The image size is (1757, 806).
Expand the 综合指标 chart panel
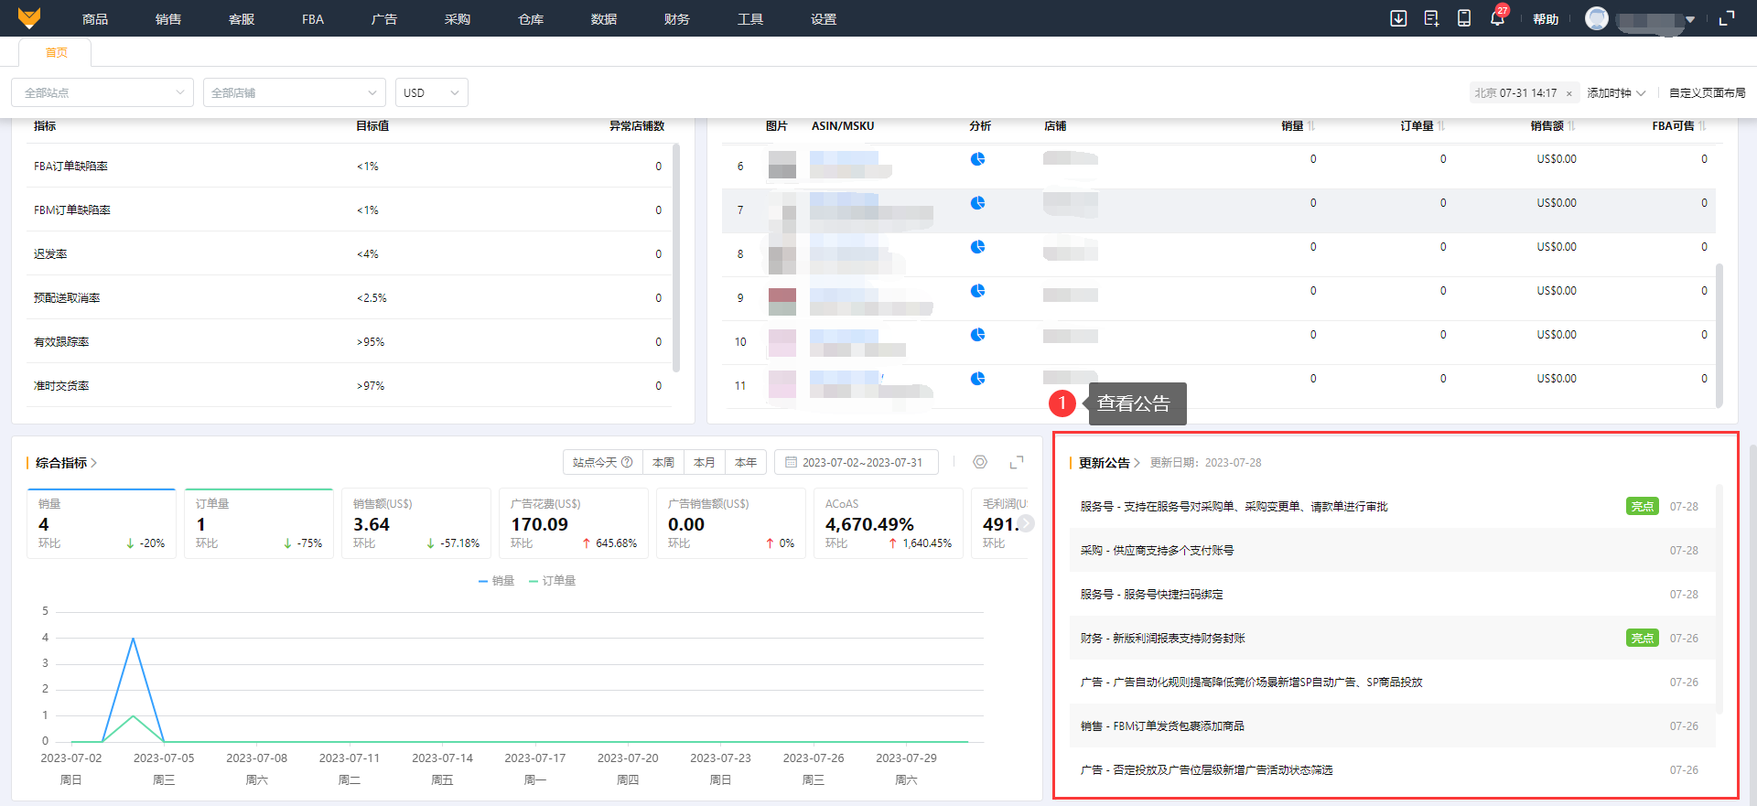[x=1017, y=462]
